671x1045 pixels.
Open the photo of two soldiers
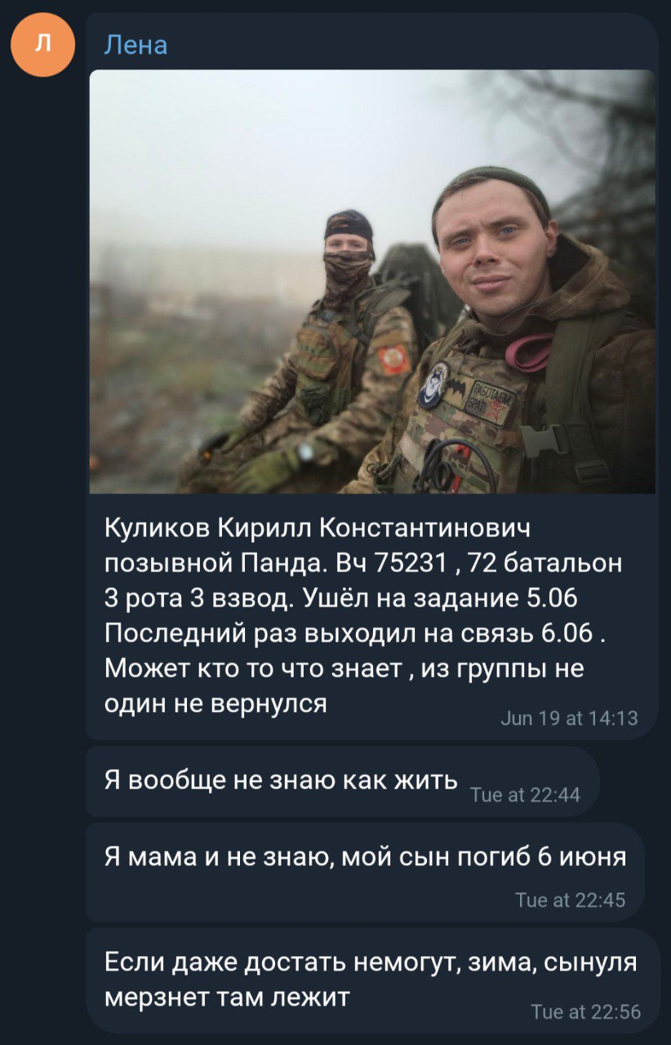[372, 282]
